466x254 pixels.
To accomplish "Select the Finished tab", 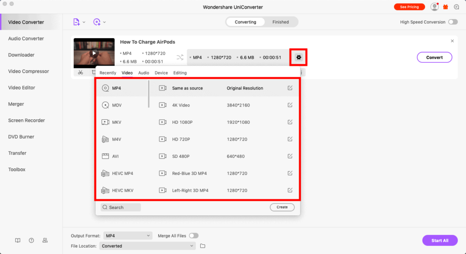I will coord(280,22).
